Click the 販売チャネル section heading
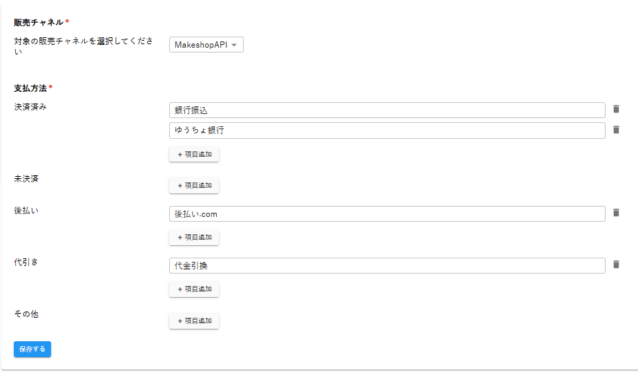Viewport: 638px width, 373px height. click(x=39, y=22)
